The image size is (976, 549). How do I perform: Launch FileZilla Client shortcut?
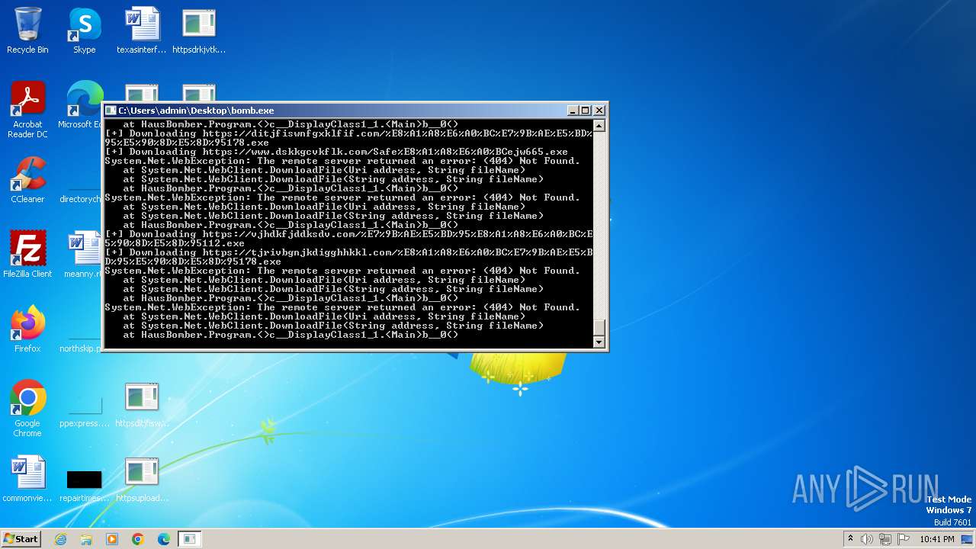(x=27, y=255)
